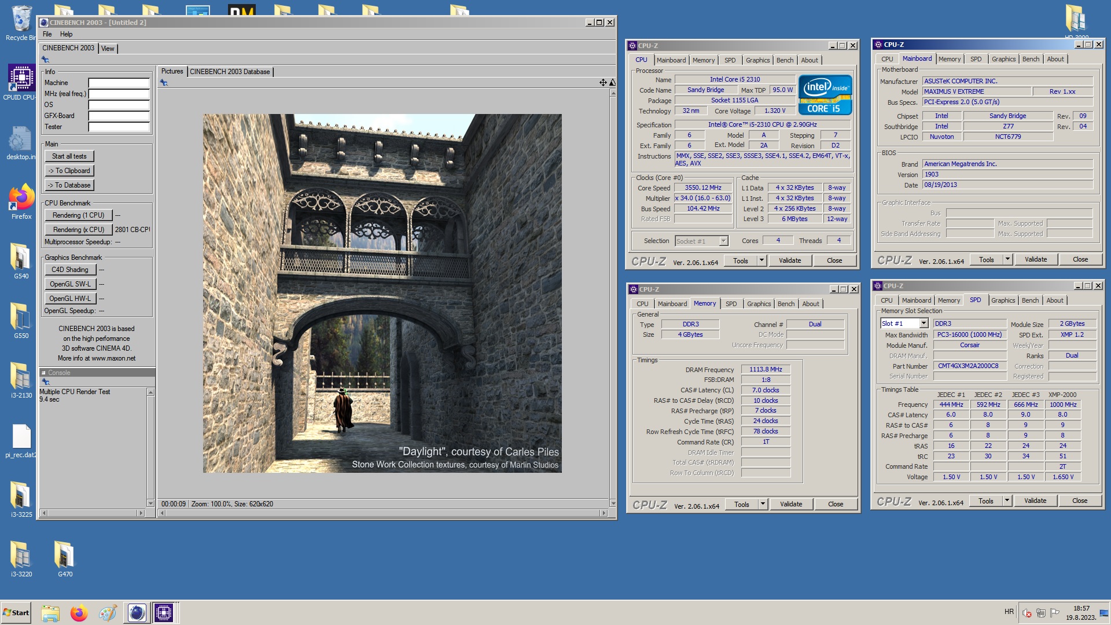Click Machine input field
This screenshot has height=625, width=1111.
119,83
